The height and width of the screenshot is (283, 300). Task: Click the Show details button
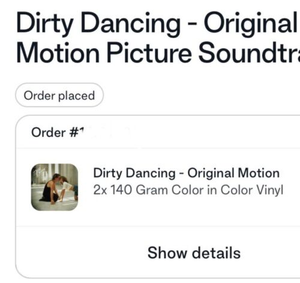pyautogui.click(x=194, y=253)
